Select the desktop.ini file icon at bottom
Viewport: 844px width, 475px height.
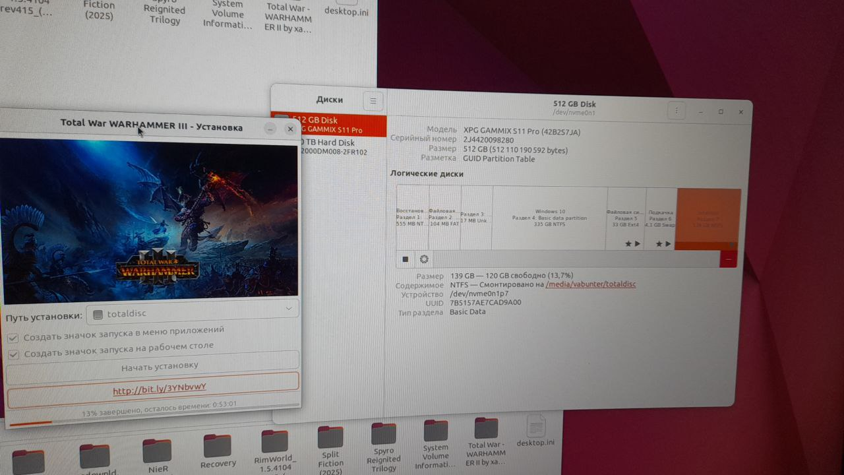click(x=535, y=431)
